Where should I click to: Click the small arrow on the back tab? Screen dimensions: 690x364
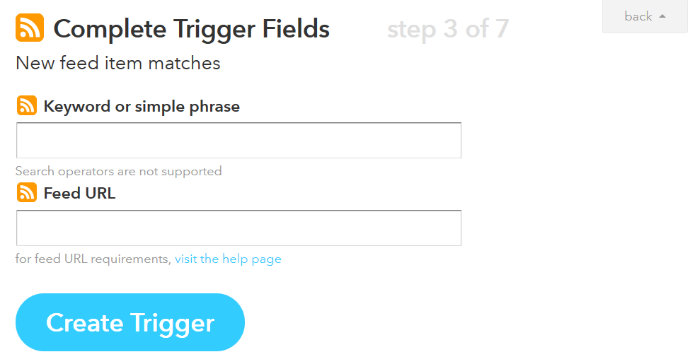point(662,16)
